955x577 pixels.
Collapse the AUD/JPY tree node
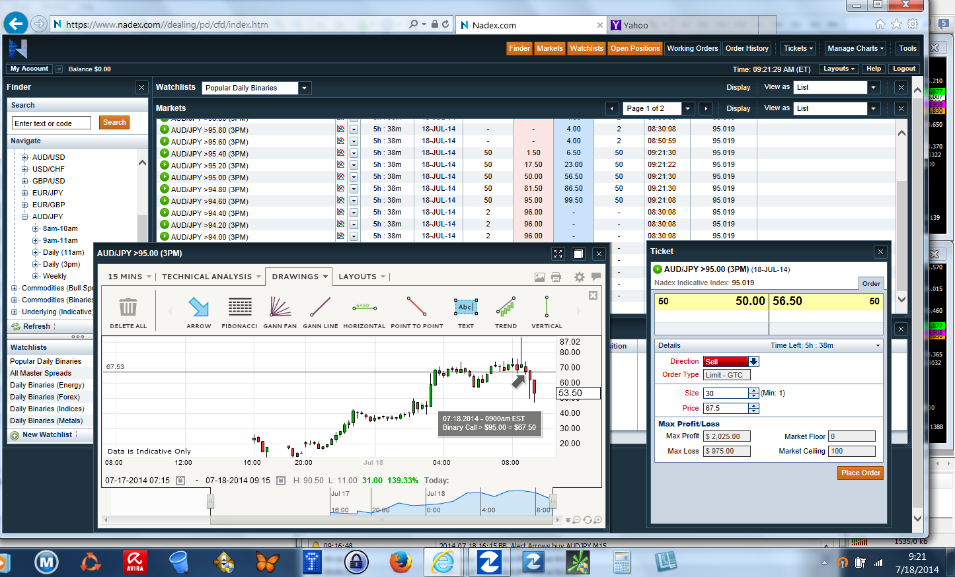(x=25, y=217)
